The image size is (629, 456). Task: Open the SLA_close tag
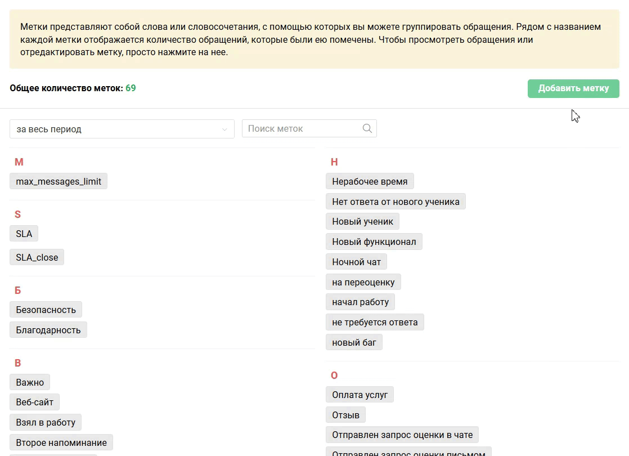(x=37, y=257)
